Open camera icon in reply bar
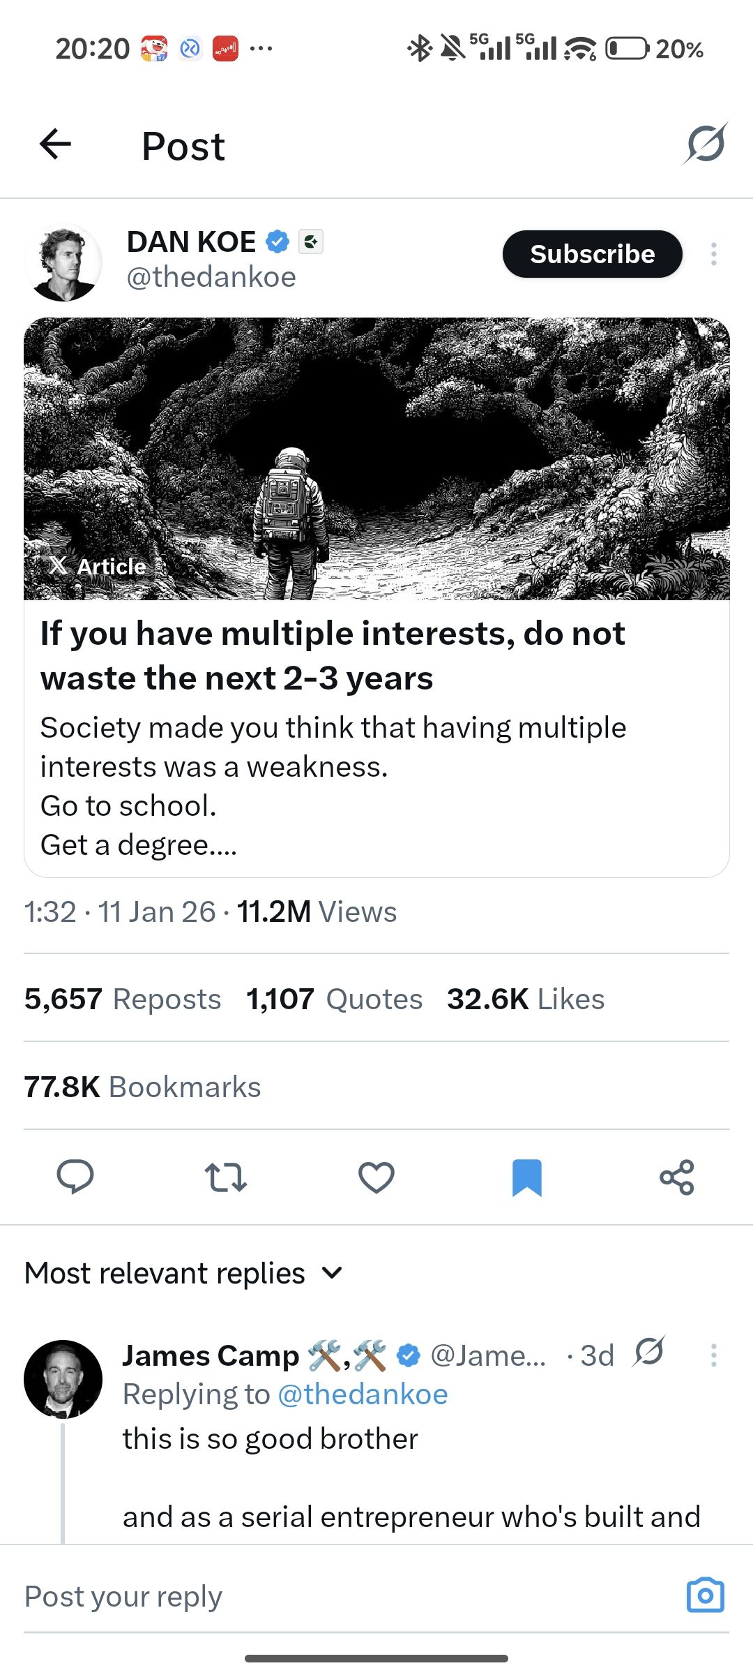Viewport: 753px width, 1675px height. pos(706,1595)
